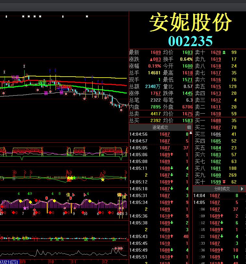Click the 总额 value 2340万
246x264 pixels.
pyautogui.click(x=153, y=86)
